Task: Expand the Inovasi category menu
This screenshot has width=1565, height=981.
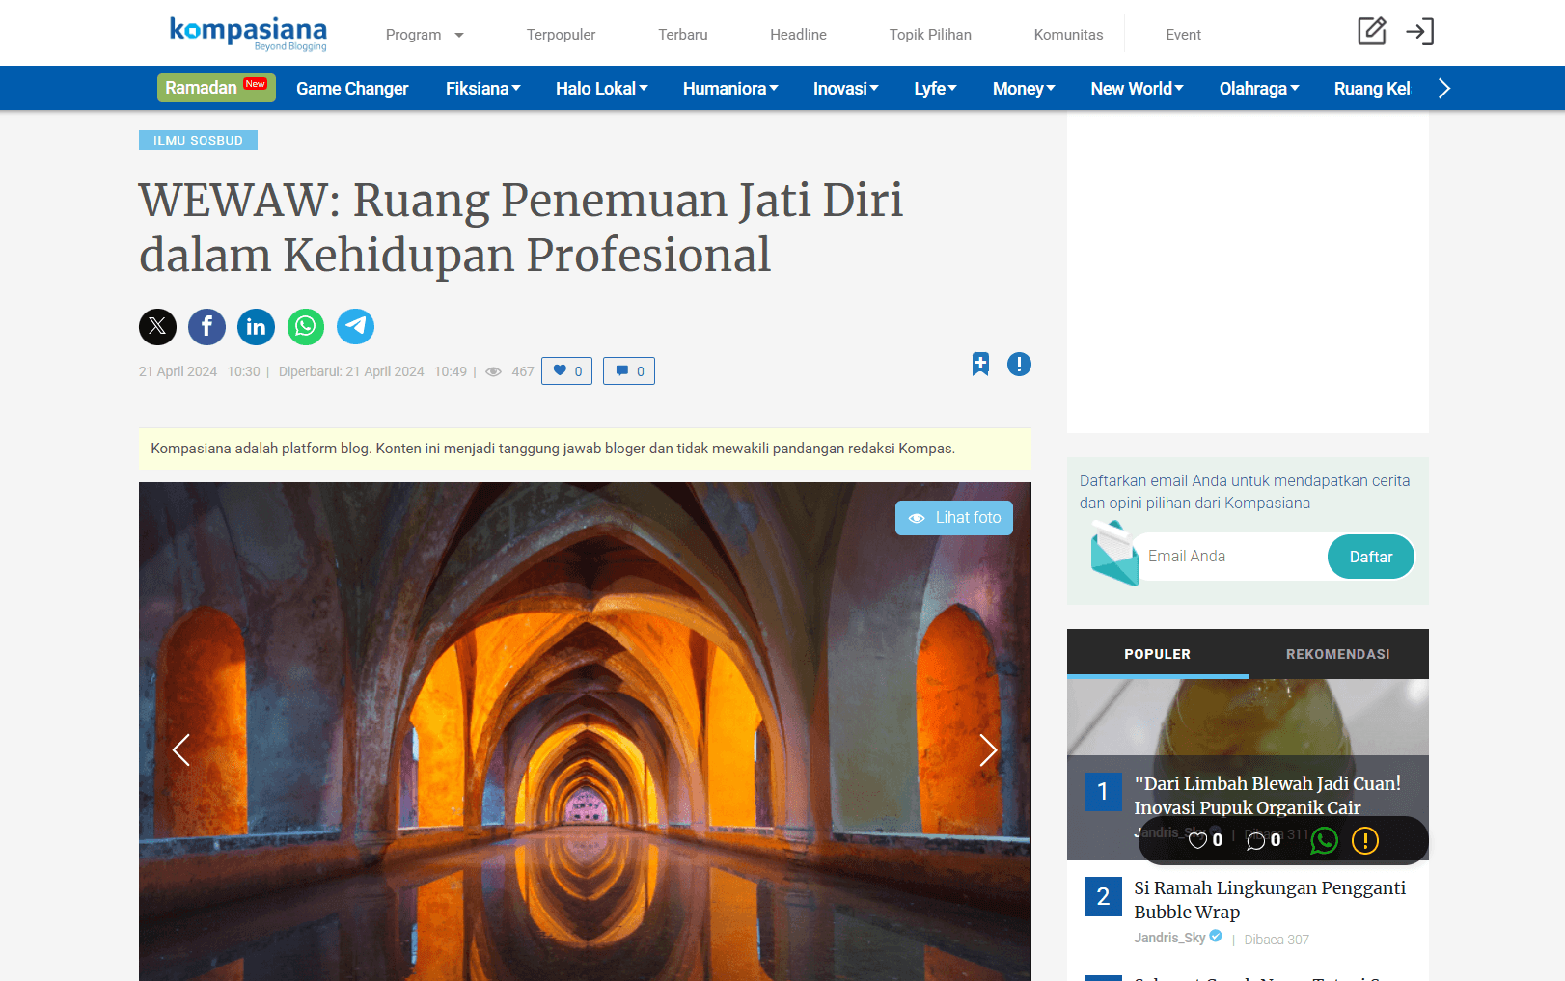Action: click(845, 89)
